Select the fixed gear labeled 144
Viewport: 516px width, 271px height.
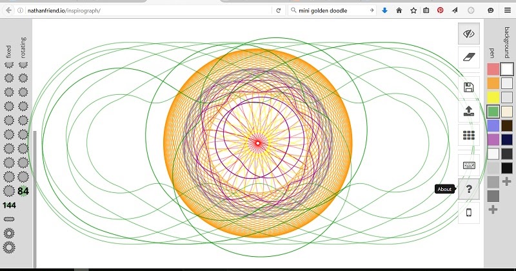9,205
